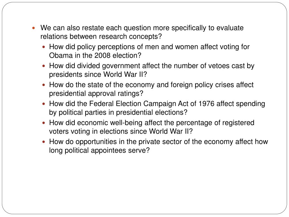This screenshot has width=289, height=217.
Task: Click the line 'relations between research concepts?'
Action: [x=101, y=36]
